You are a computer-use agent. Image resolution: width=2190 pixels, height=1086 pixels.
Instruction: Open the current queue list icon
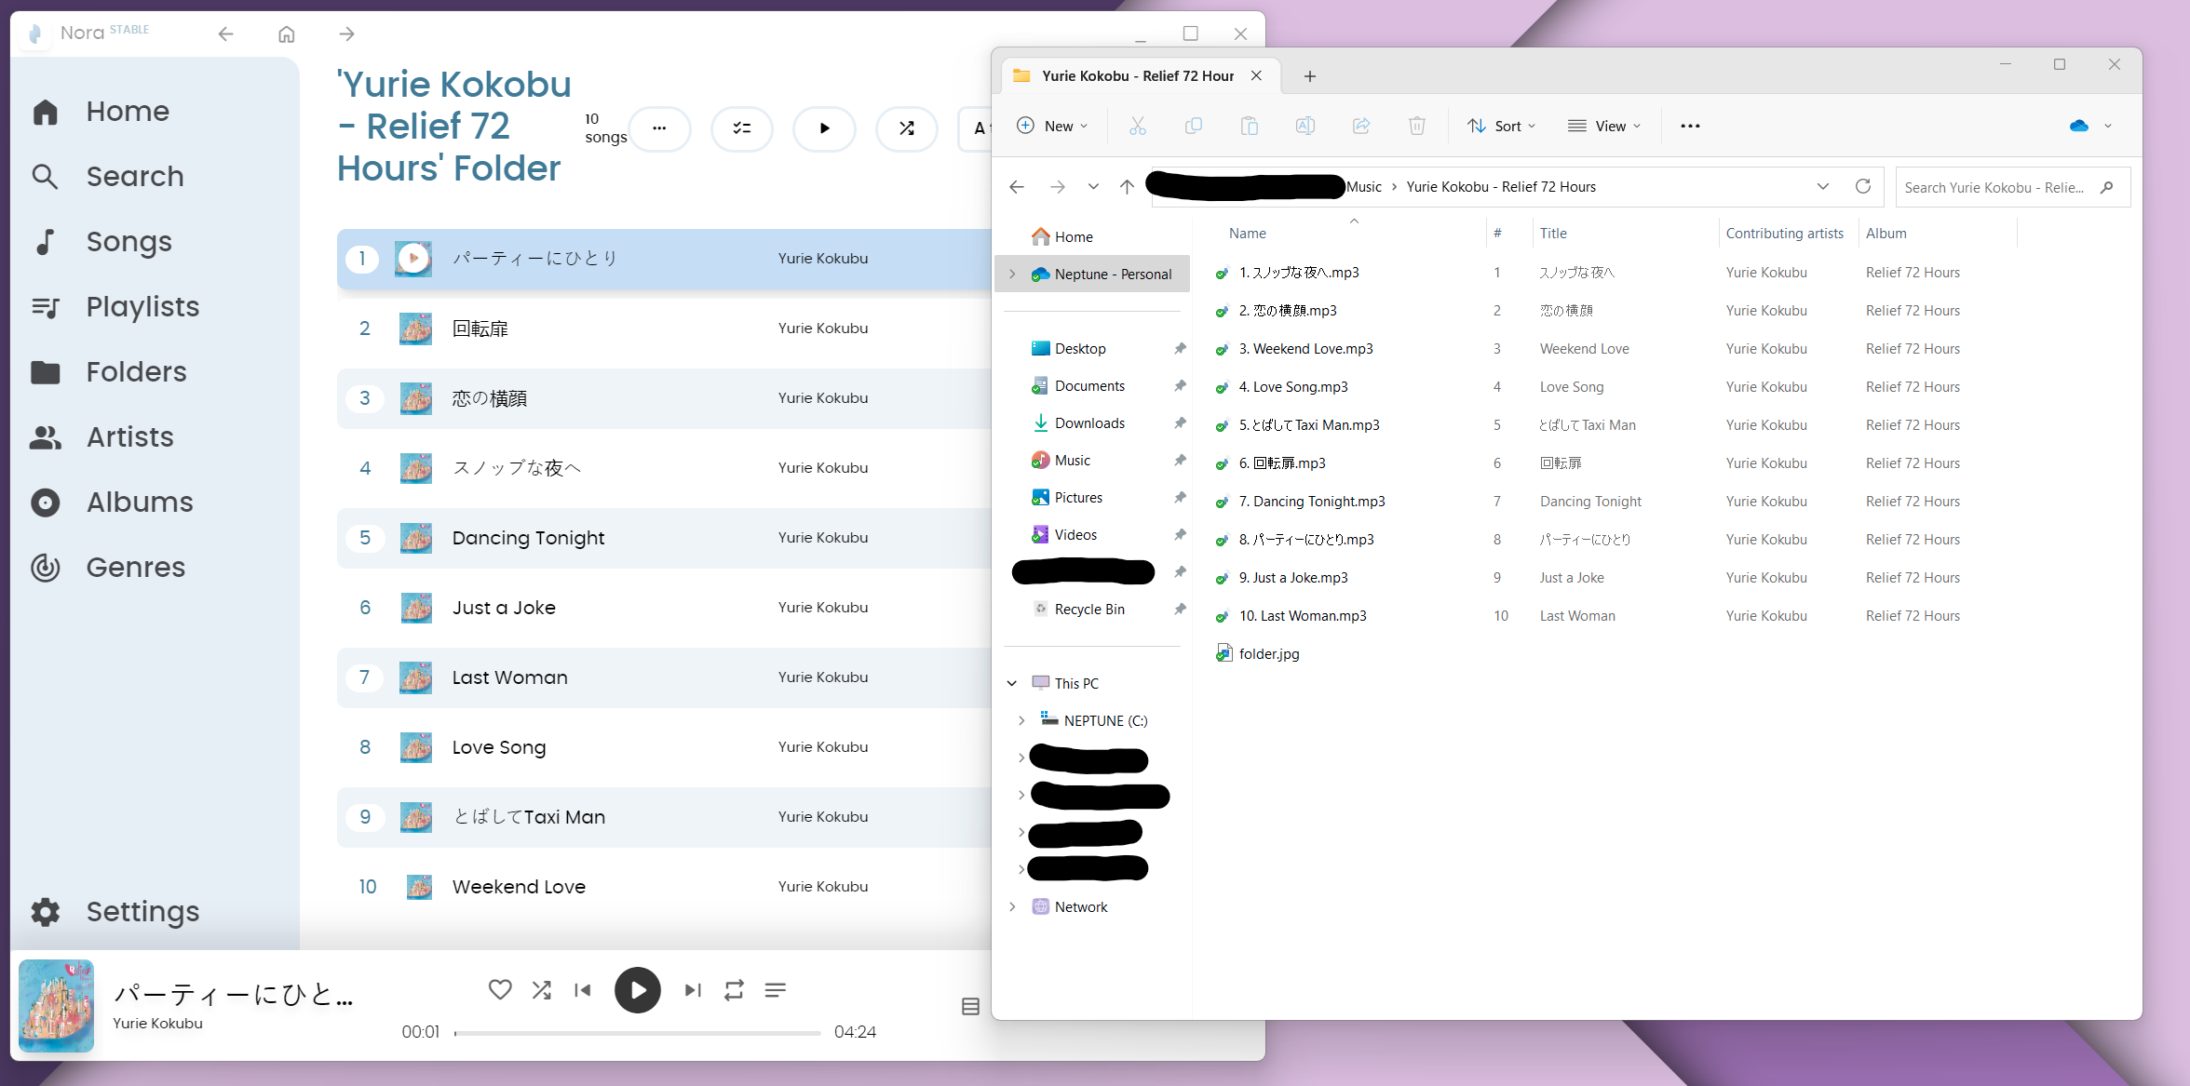click(775, 989)
